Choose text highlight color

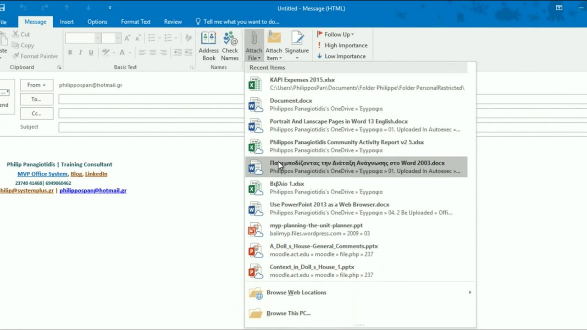point(105,53)
